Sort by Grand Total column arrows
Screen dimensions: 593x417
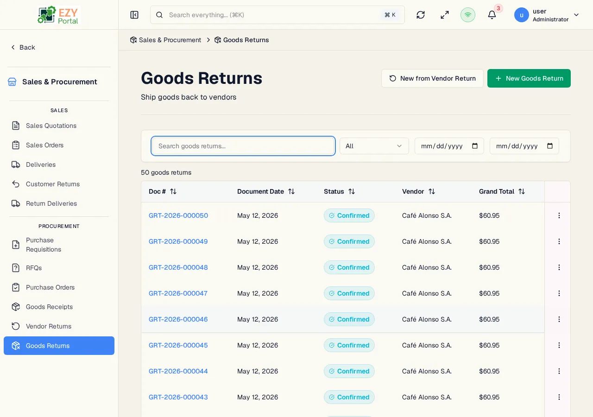click(x=522, y=191)
